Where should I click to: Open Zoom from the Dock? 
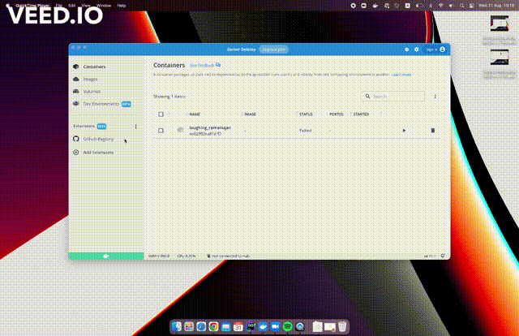tap(276, 327)
